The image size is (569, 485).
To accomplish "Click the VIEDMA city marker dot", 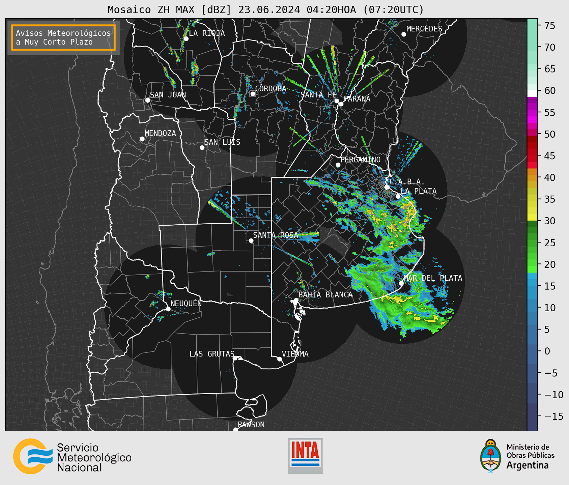I will pyautogui.click(x=280, y=359).
